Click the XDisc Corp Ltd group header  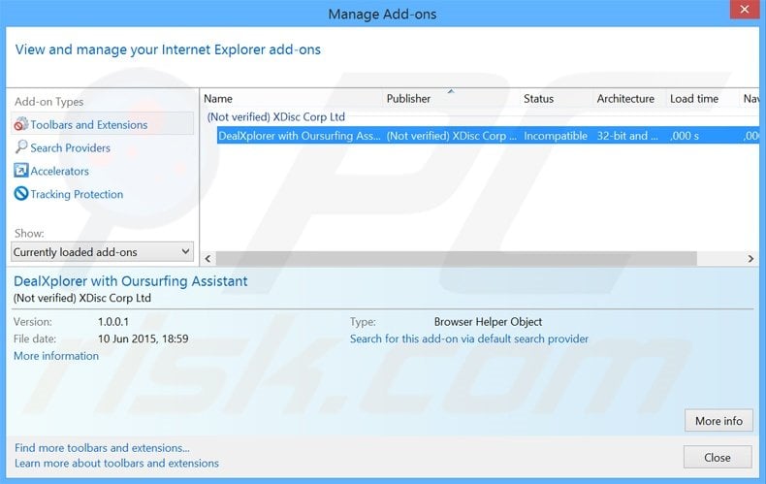(276, 116)
